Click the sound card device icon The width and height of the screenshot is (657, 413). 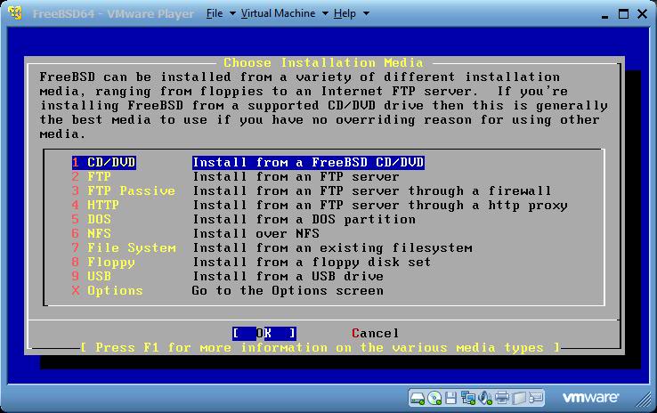485,398
